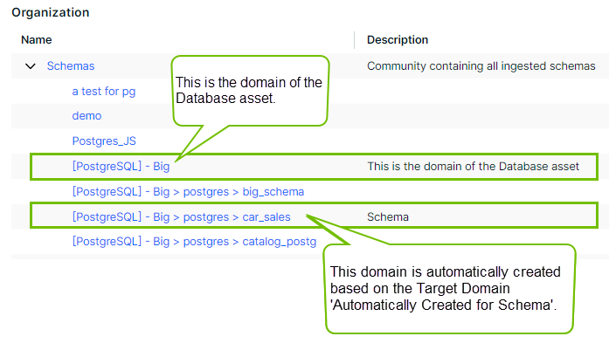The width and height of the screenshot is (609, 350).
Task: Open the 'a test for pg' domain
Action: click(103, 91)
